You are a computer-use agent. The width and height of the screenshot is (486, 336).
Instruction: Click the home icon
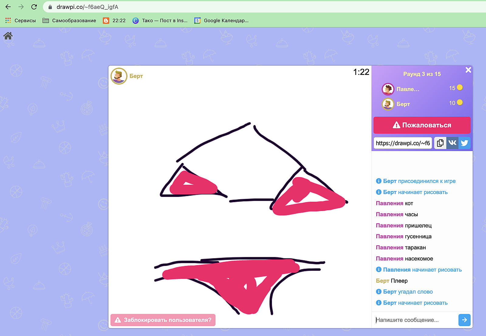[x=8, y=36]
